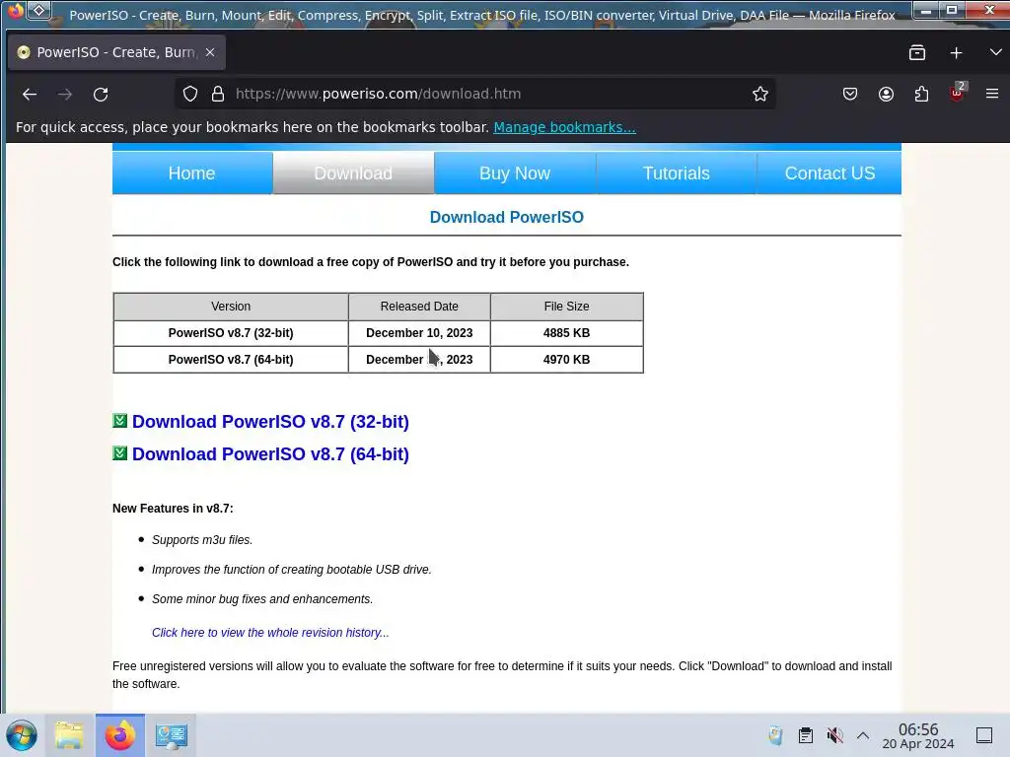Open the Buy Now navigation item
The height and width of the screenshot is (757, 1010).
(x=515, y=173)
